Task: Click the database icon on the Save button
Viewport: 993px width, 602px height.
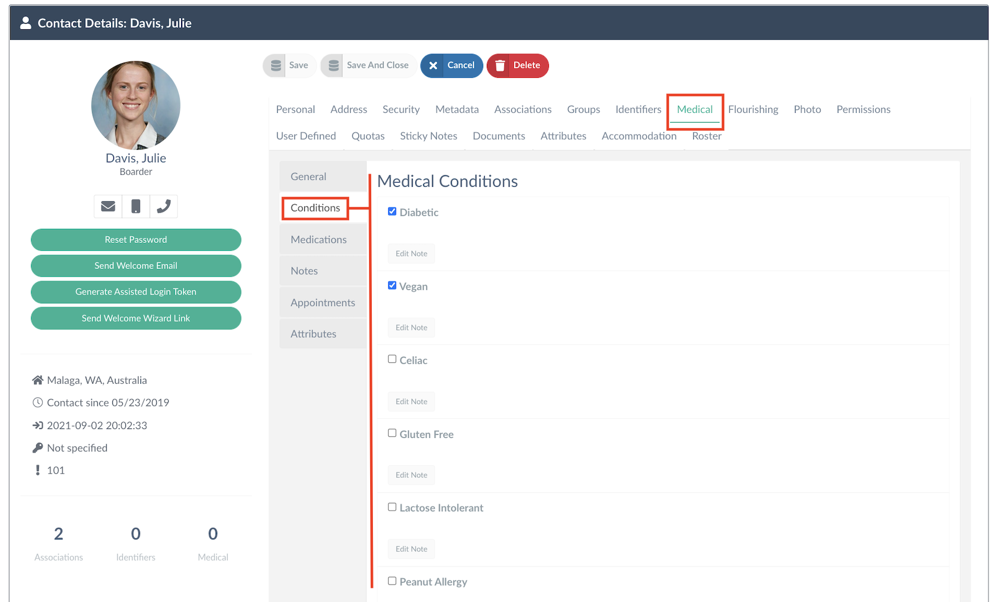Action: tap(276, 65)
